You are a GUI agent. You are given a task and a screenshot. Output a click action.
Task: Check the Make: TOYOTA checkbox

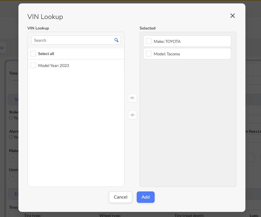coord(149,41)
